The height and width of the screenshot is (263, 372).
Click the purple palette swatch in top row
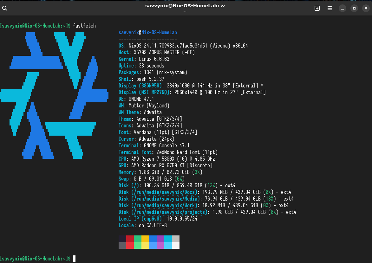tap(160, 239)
